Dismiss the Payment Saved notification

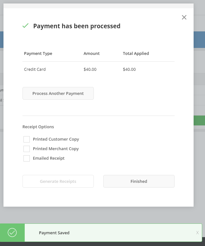(x=197, y=233)
